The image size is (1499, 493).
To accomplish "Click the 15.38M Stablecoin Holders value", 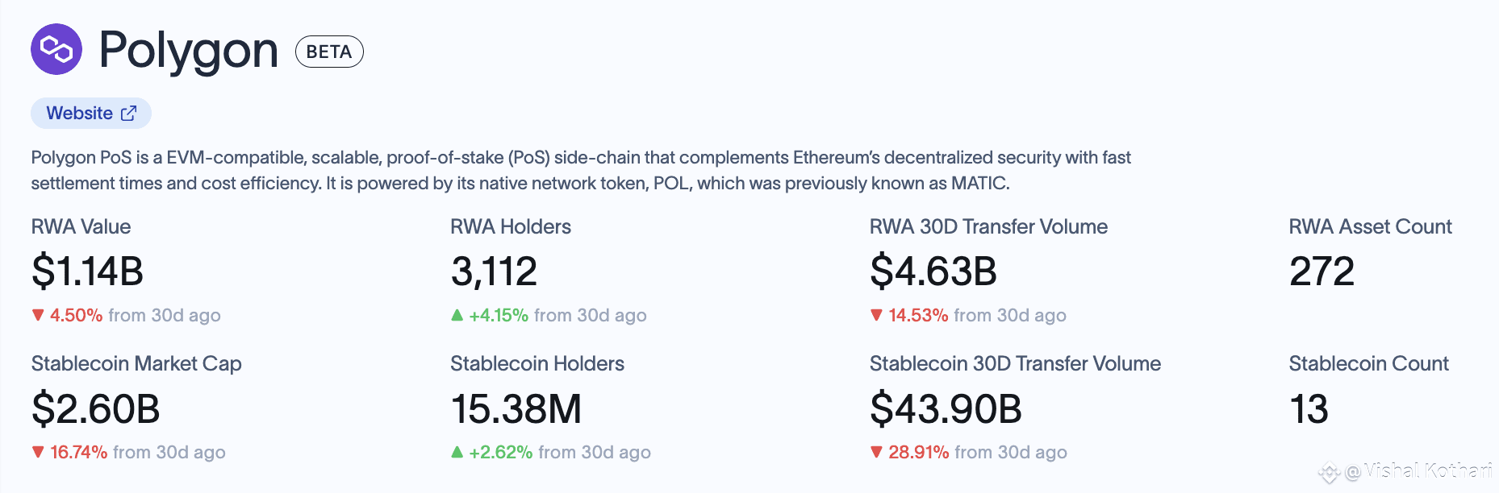I will [x=516, y=409].
